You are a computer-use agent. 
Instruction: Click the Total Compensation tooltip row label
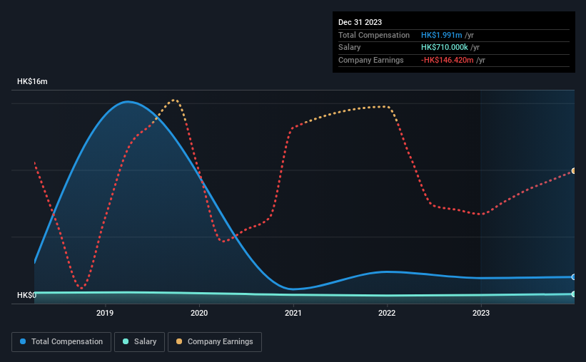[374, 35]
